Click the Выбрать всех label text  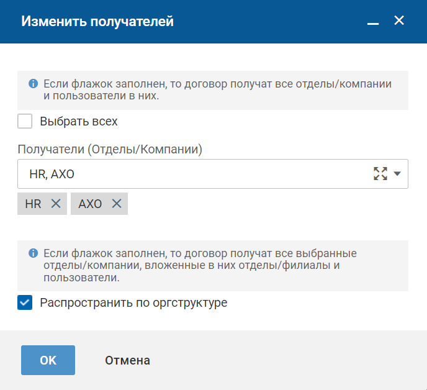pos(79,122)
